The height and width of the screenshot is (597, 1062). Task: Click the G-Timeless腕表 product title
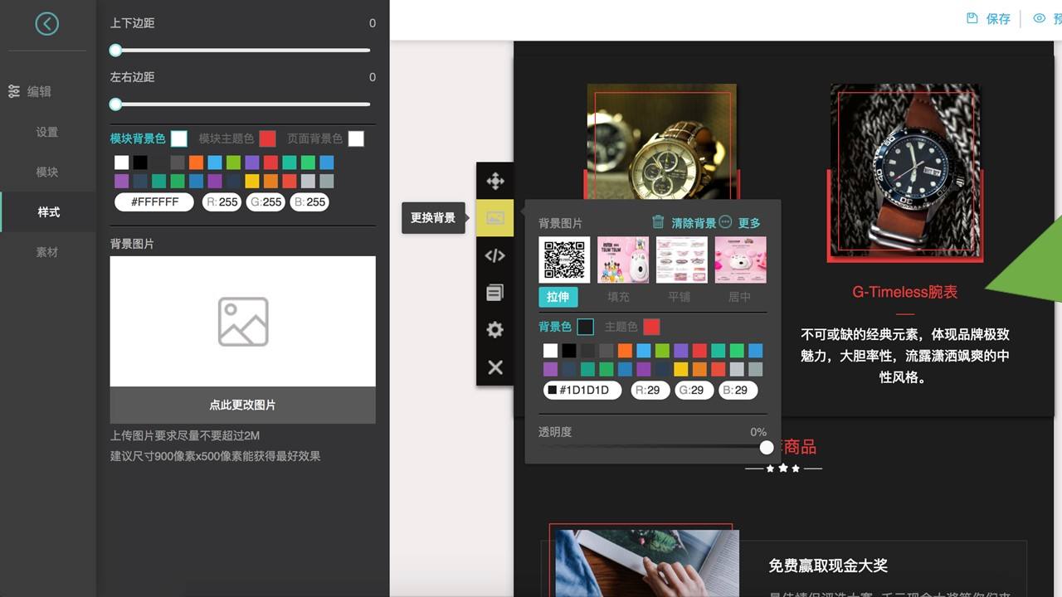pos(905,292)
